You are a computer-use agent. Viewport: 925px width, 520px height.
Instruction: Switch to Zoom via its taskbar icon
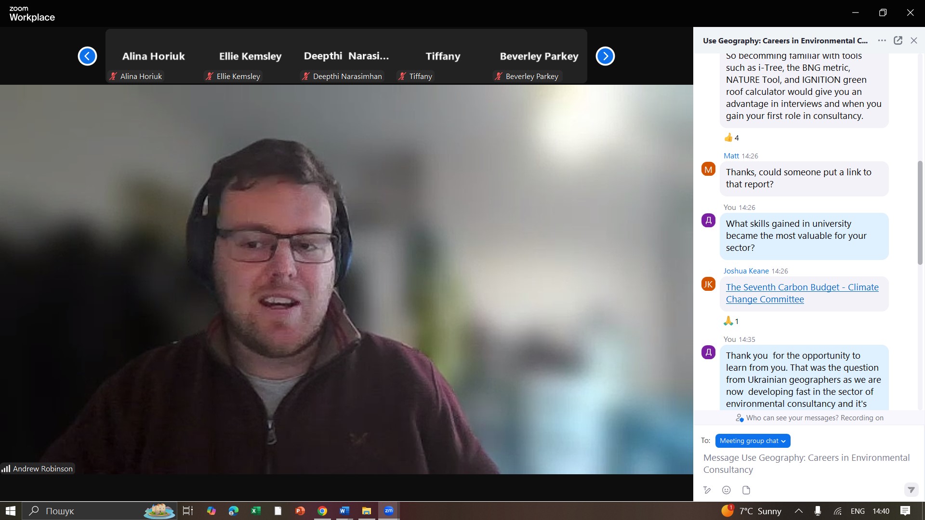coord(389,511)
